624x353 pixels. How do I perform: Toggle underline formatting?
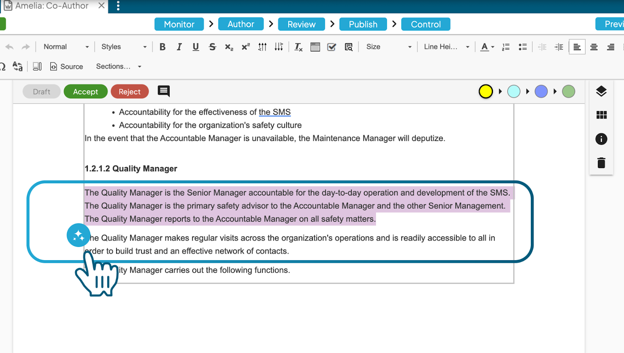(196, 47)
